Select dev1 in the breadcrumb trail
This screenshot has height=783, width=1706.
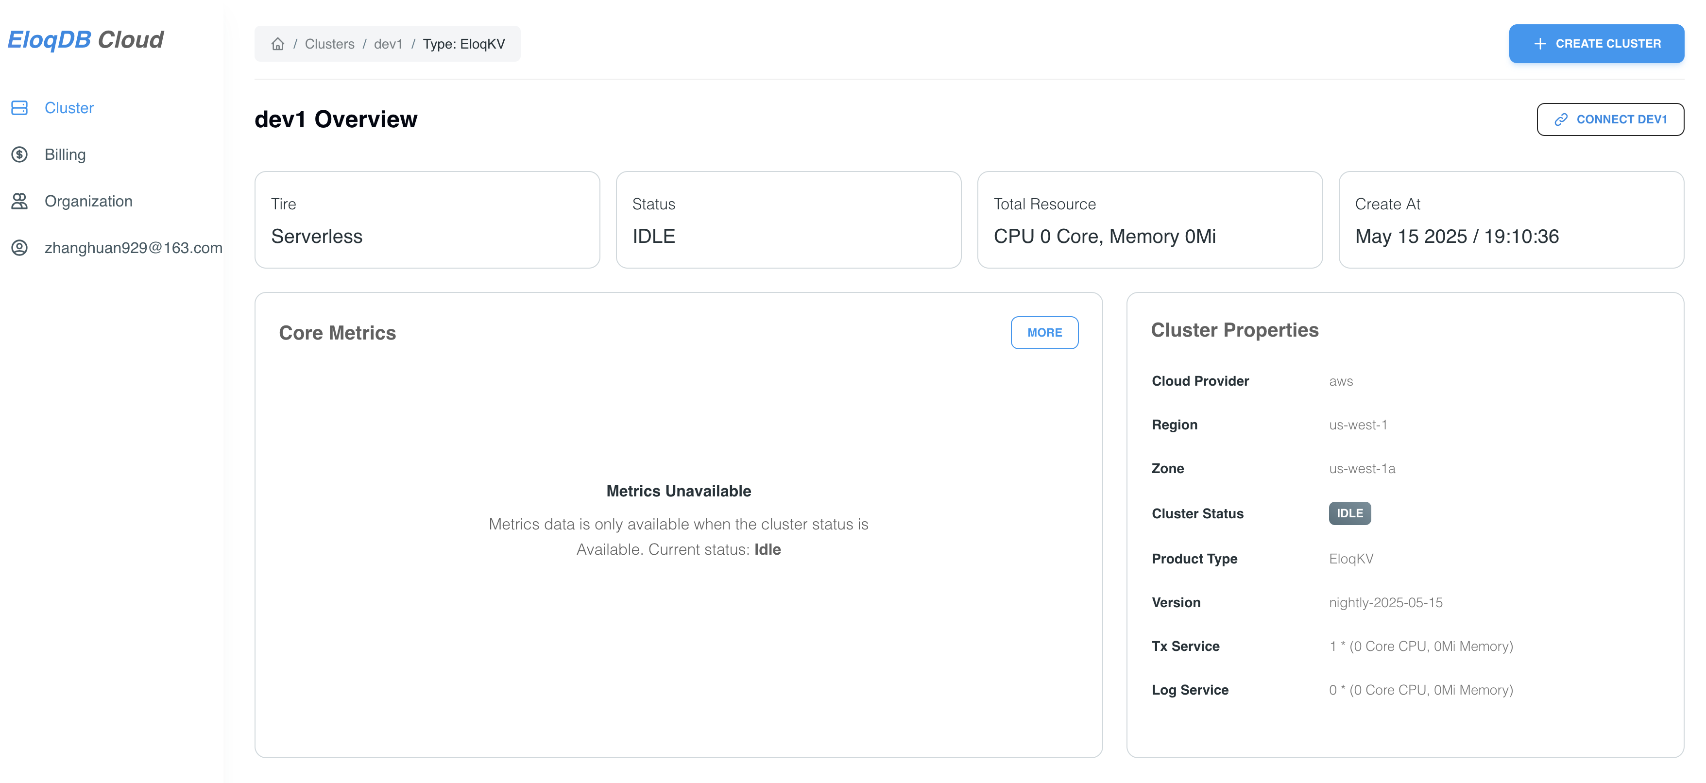(388, 44)
